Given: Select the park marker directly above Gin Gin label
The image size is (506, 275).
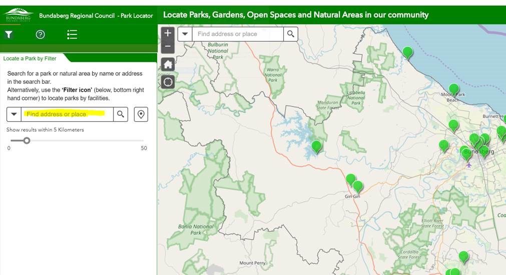Looking at the screenshot, I should 357,187.
